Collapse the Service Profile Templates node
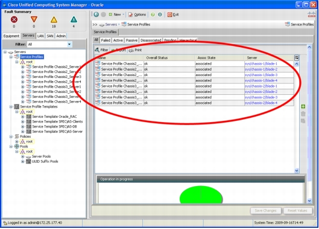This screenshot has width=319, height=229. click(x=11, y=107)
